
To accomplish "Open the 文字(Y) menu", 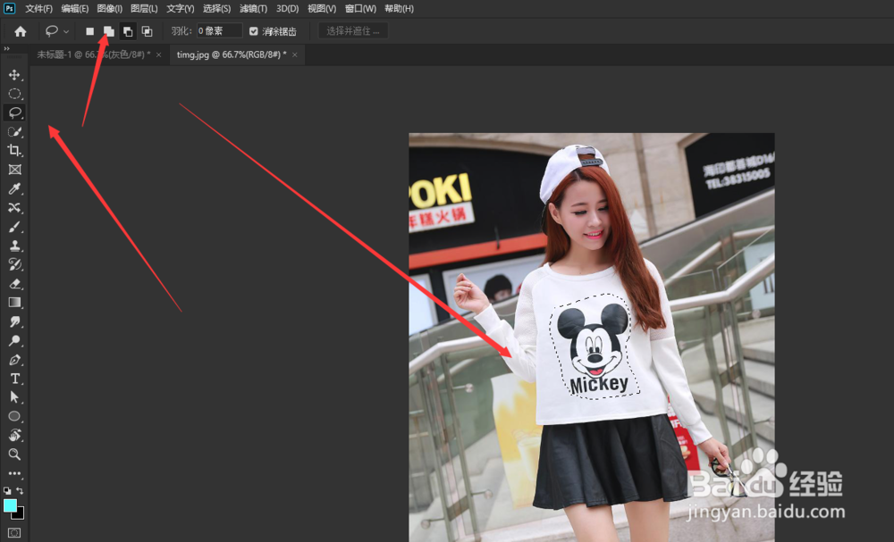I will [x=181, y=9].
